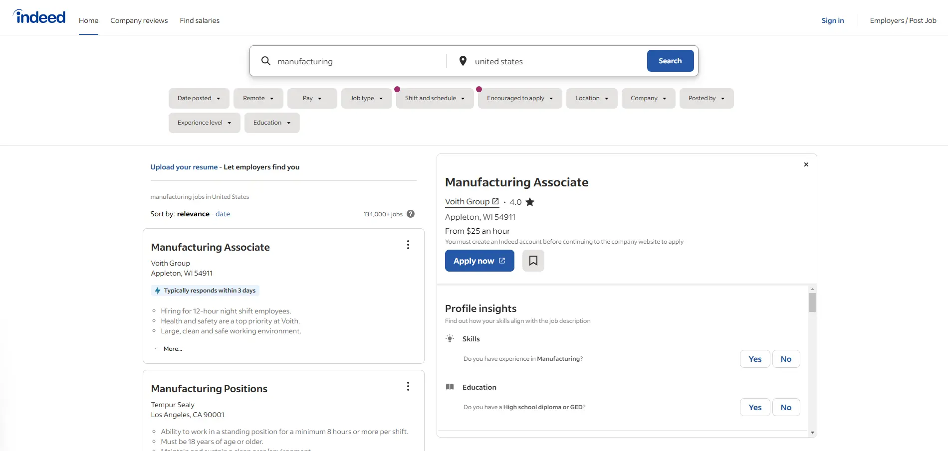This screenshot has height=451, width=948.
Task: Click the Indeed logo
Action: click(39, 17)
